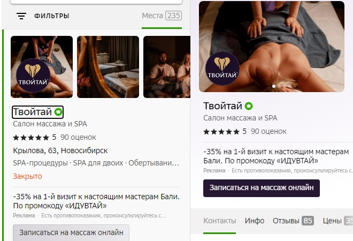Open the Отзывы 85 tab
The height and width of the screenshot is (241, 353).
pyautogui.click(x=293, y=221)
